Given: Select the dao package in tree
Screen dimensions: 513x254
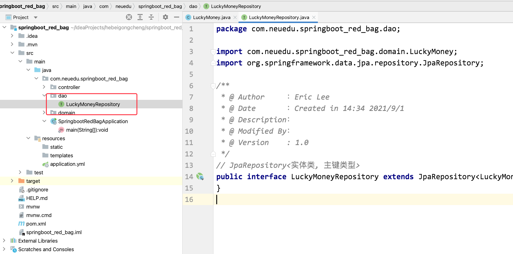Looking at the screenshot, I should (62, 96).
